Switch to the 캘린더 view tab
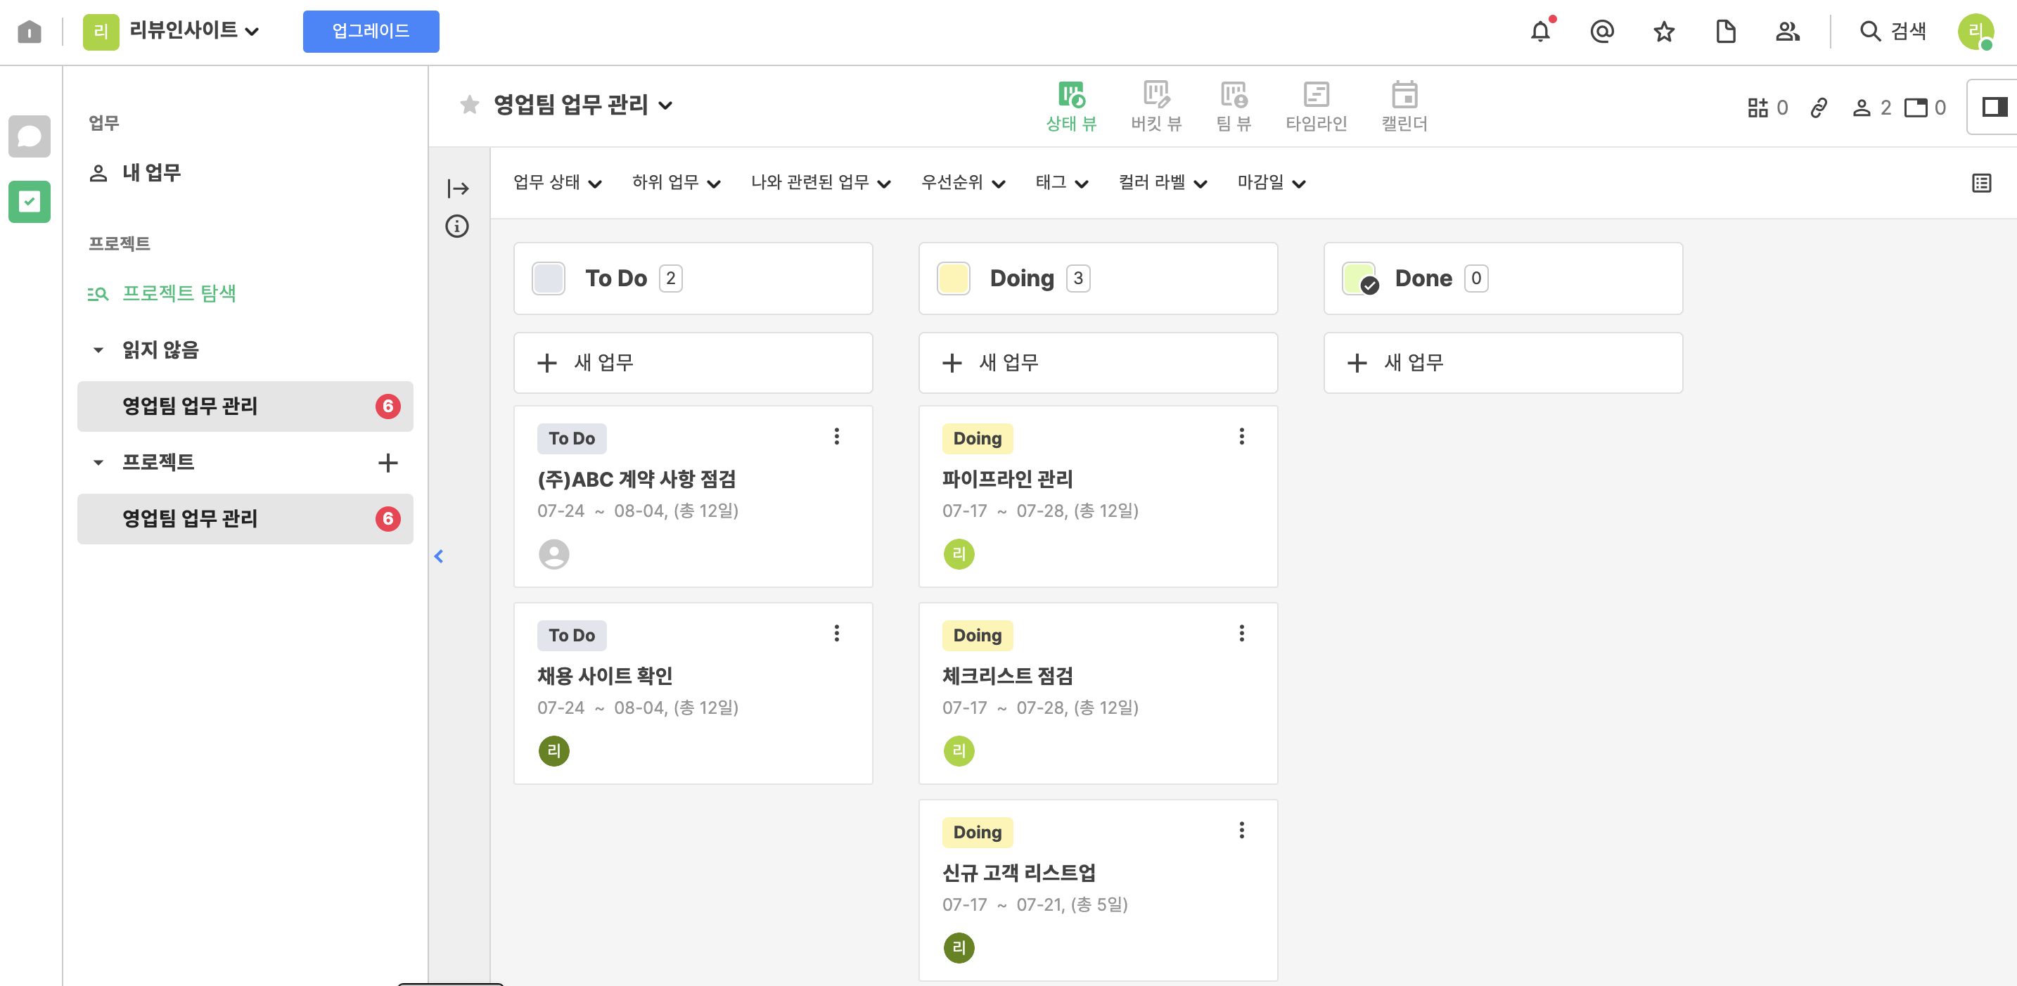The image size is (2017, 986). pos(1403,105)
